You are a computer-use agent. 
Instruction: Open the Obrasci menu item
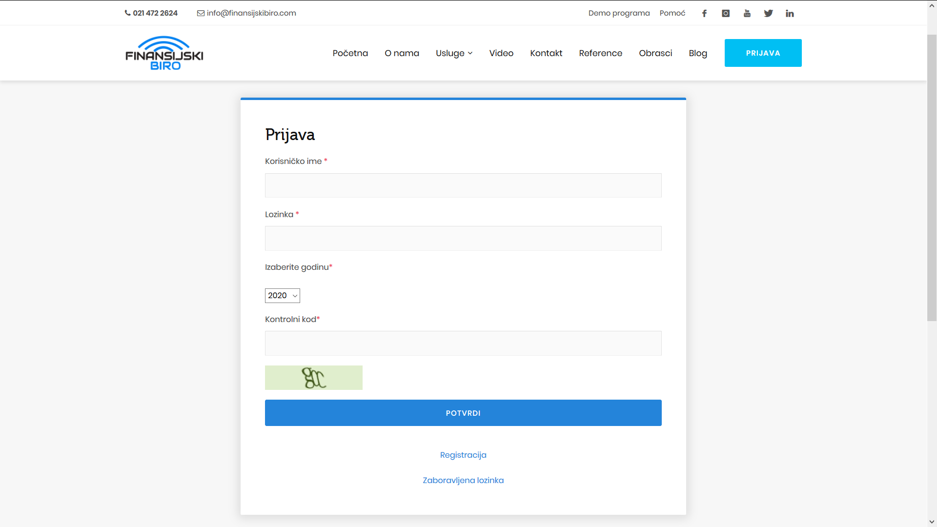click(655, 53)
